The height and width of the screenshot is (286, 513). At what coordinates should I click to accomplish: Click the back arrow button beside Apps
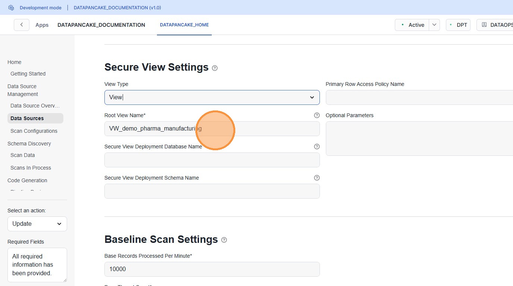coord(22,25)
